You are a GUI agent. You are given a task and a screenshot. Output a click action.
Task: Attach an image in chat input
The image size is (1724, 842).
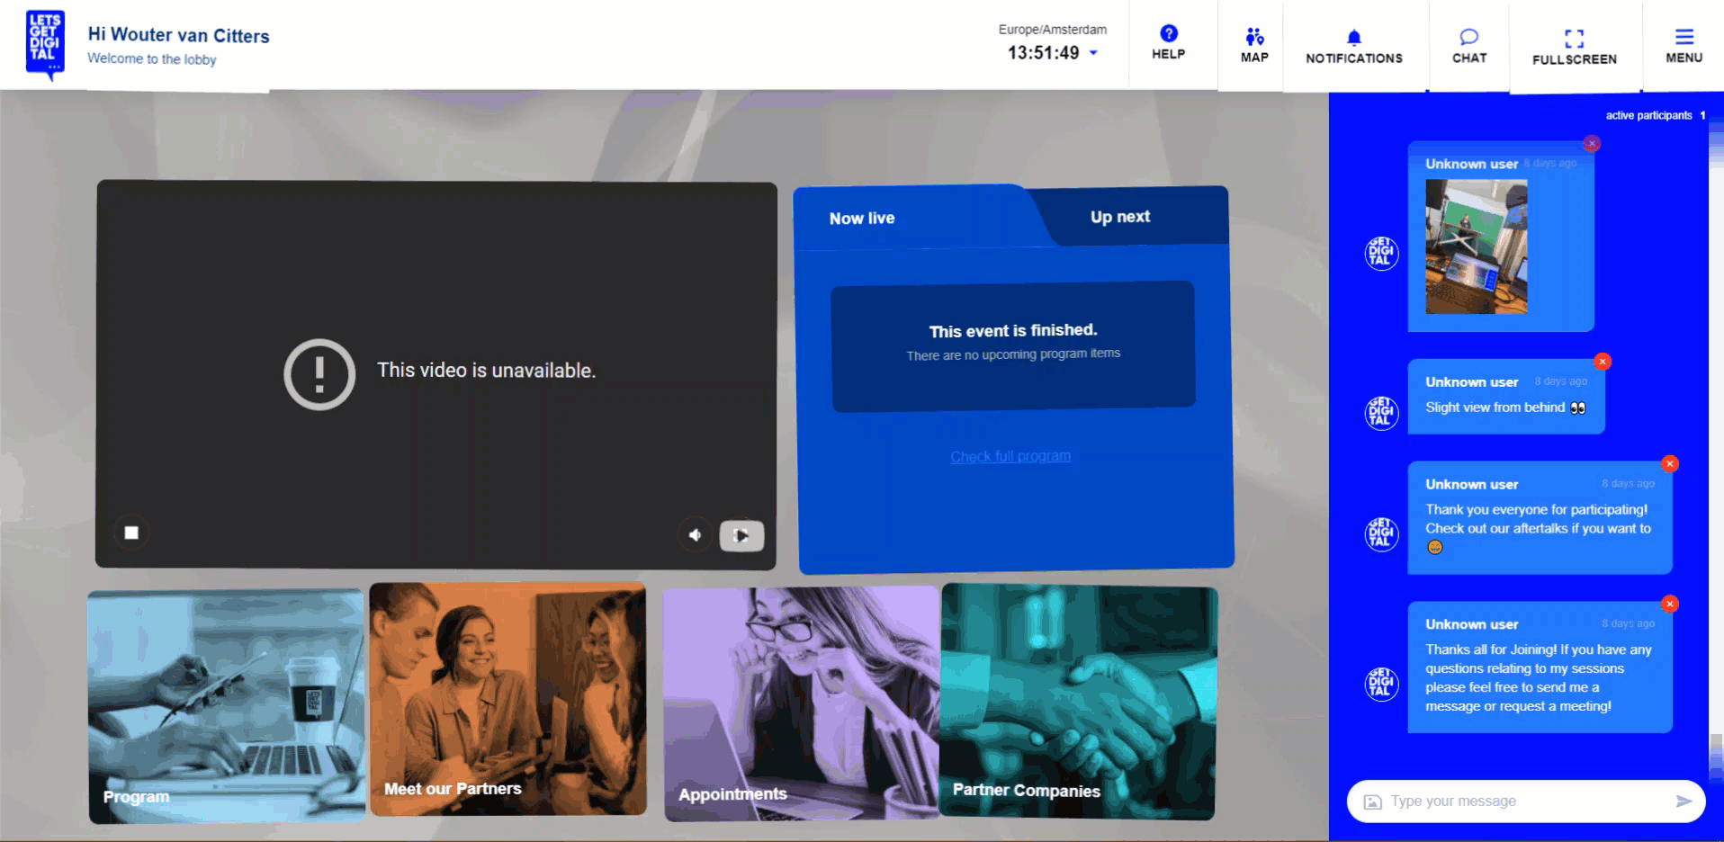(1372, 802)
